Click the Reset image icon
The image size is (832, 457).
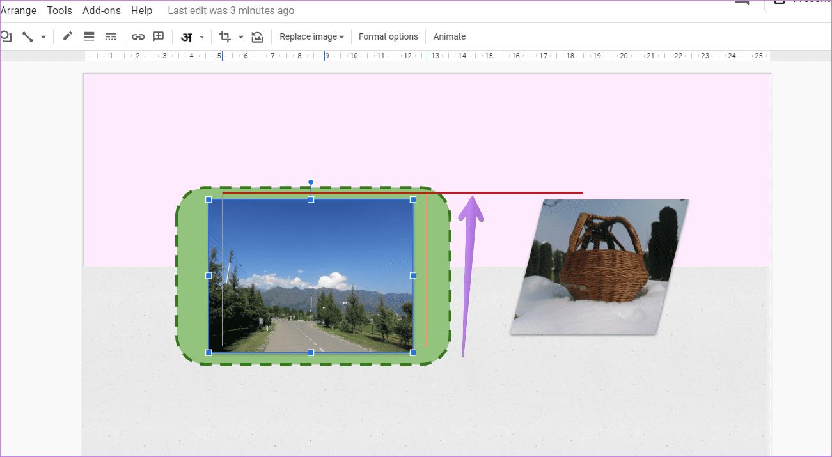257,36
